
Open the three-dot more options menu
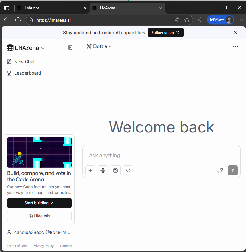click(x=236, y=46)
